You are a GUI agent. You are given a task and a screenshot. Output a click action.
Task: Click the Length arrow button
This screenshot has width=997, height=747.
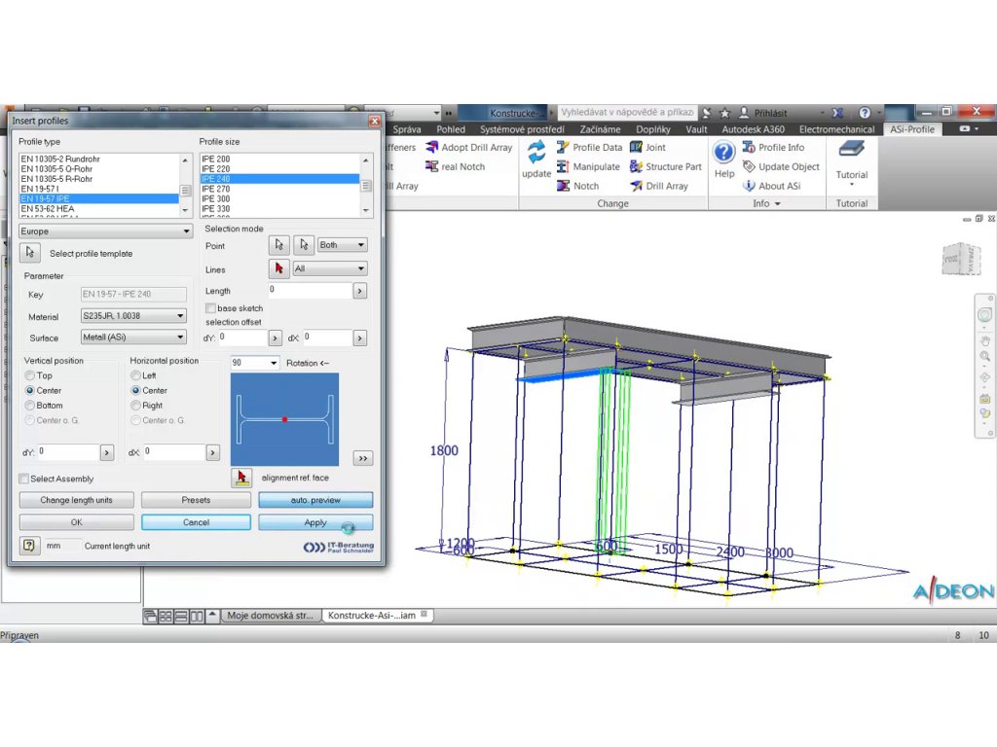tap(360, 291)
